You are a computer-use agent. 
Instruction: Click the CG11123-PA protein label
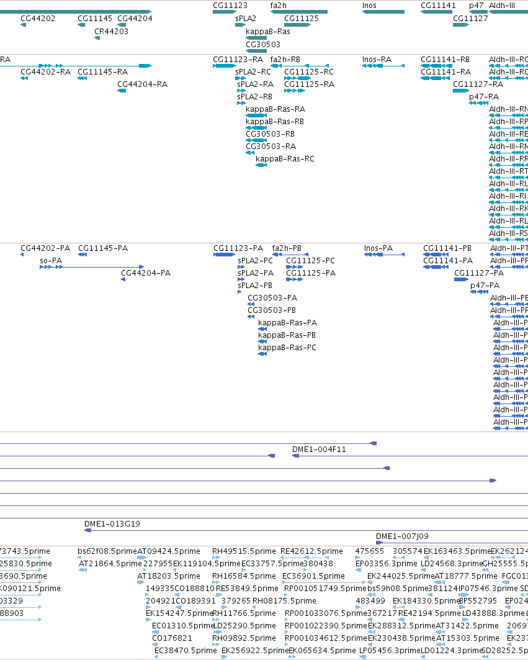point(238,248)
